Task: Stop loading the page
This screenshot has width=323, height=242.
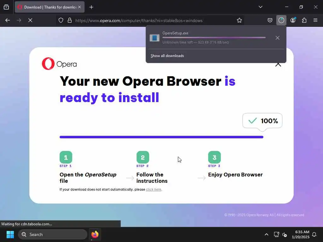Action: (30, 20)
